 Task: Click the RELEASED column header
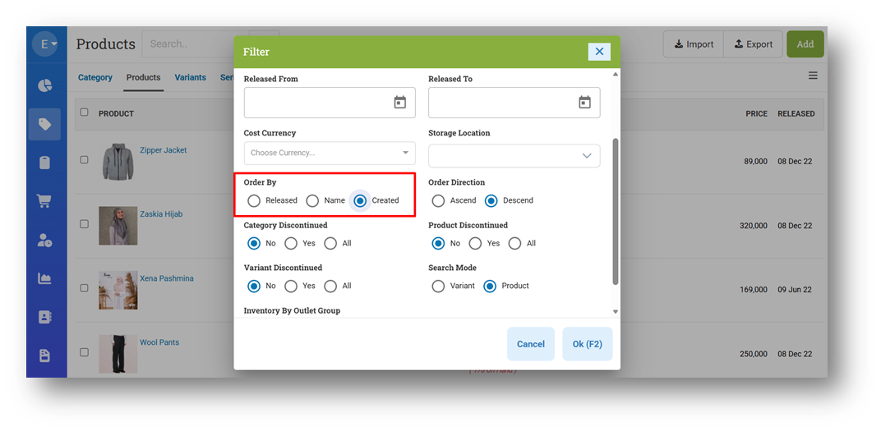click(796, 113)
